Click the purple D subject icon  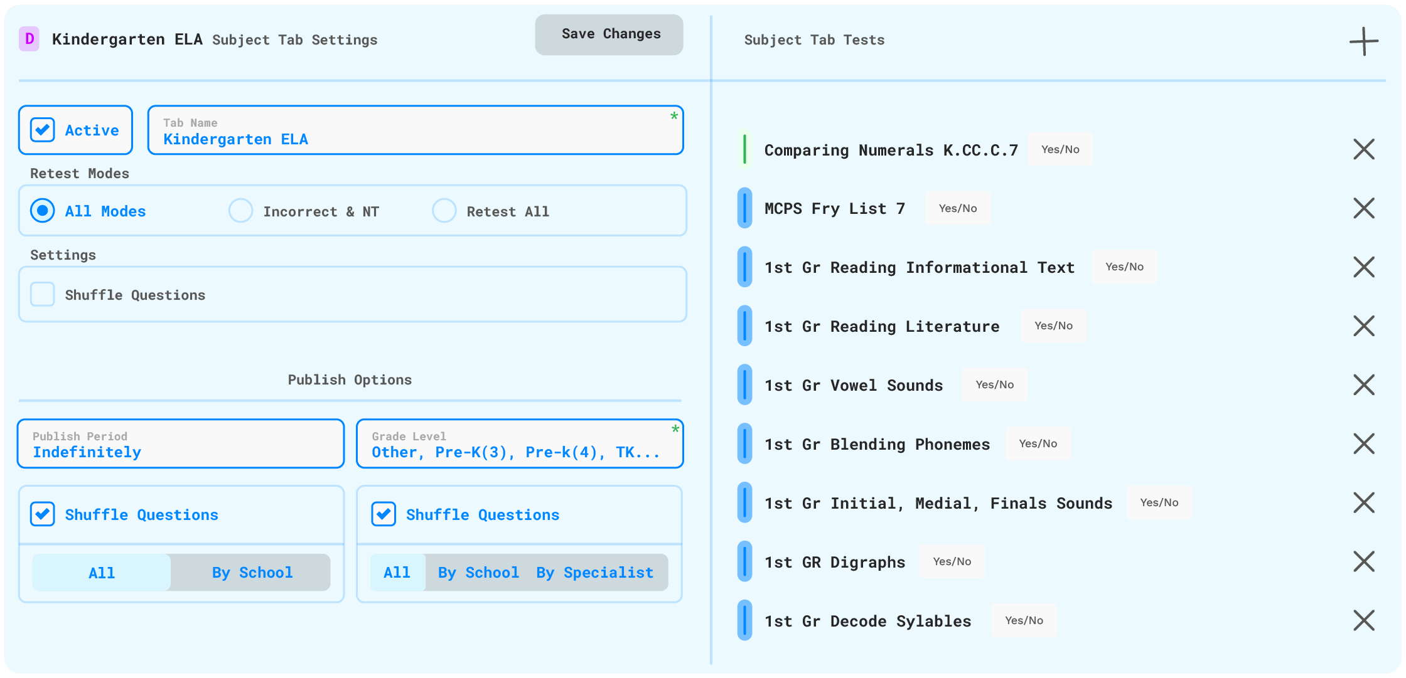(x=29, y=39)
